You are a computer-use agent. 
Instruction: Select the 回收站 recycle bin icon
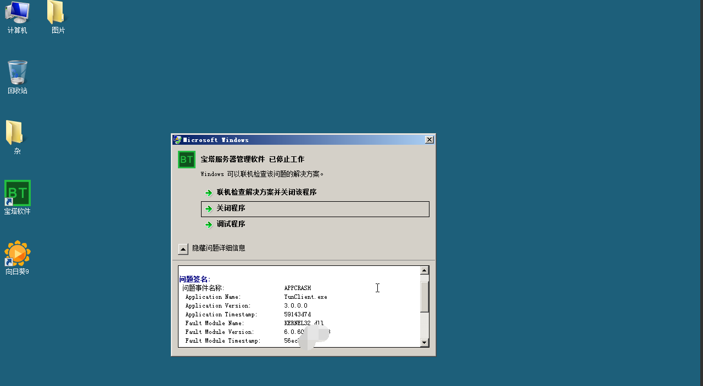(x=17, y=77)
